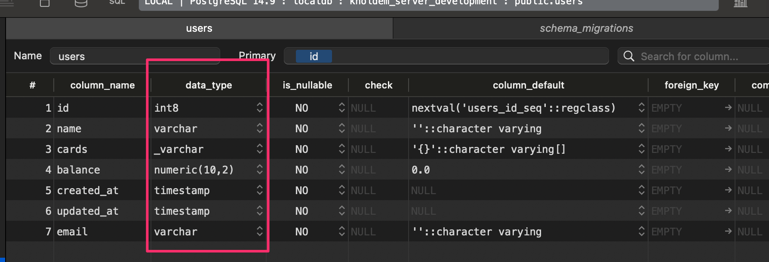Click the id primary key tag
769x262 pixels.
(x=314, y=56)
